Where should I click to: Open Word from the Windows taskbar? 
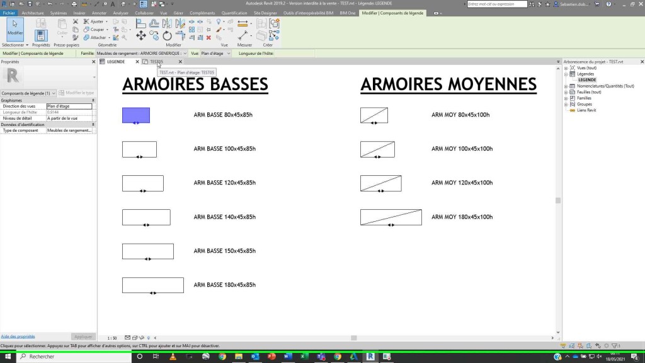(x=287, y=357)
